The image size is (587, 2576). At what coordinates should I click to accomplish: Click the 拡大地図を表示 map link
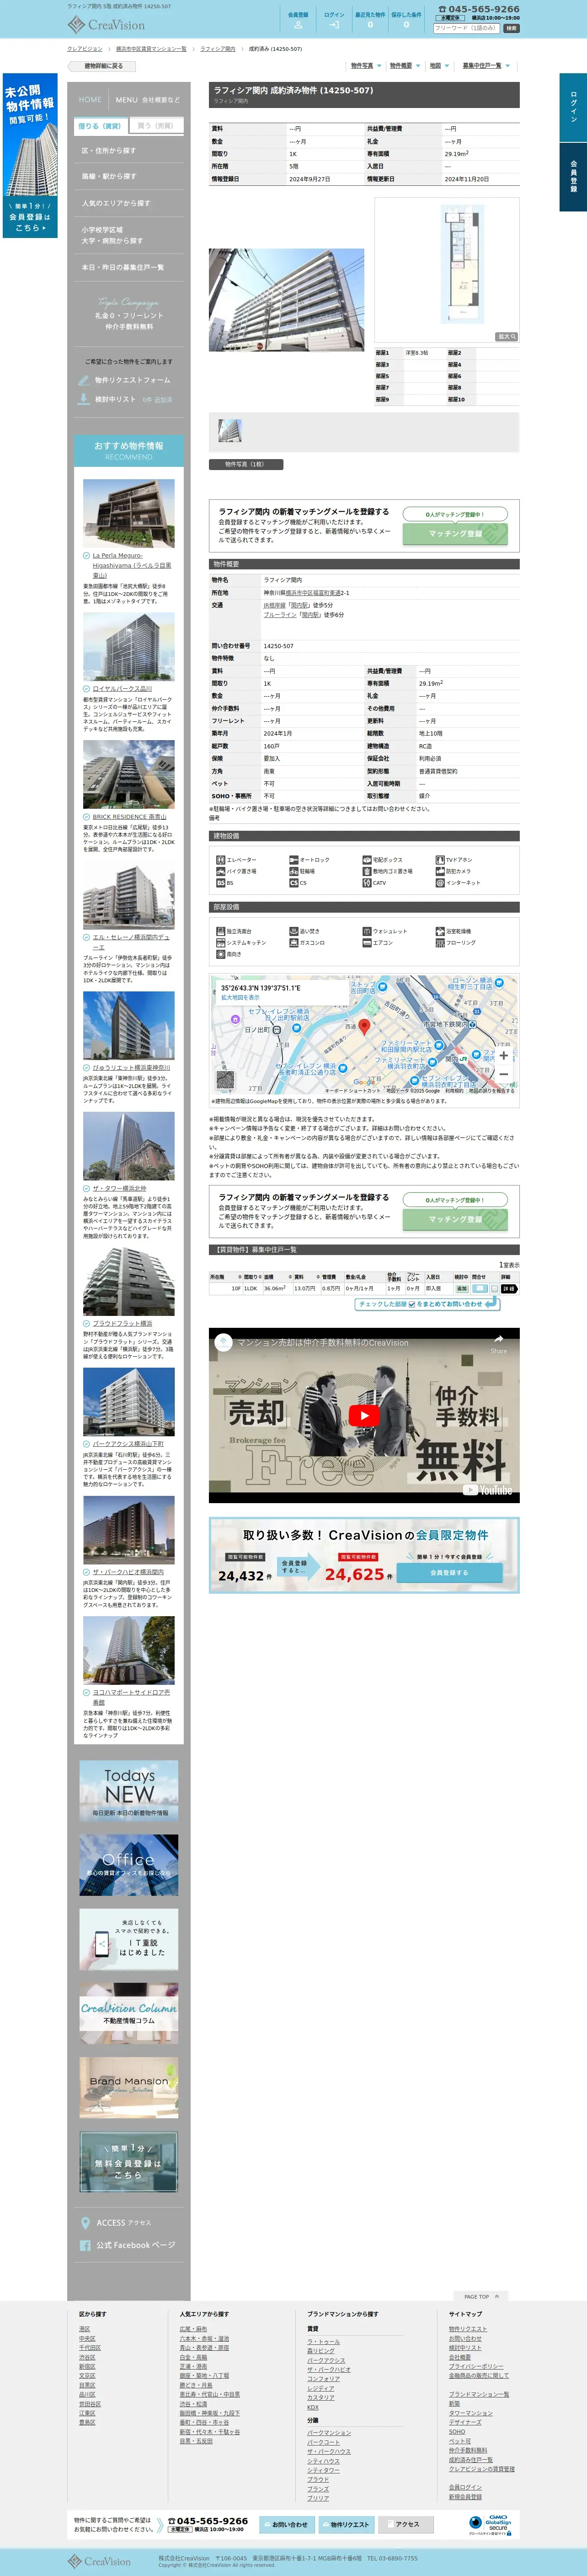pyautogui.click(x=240, y=997)
